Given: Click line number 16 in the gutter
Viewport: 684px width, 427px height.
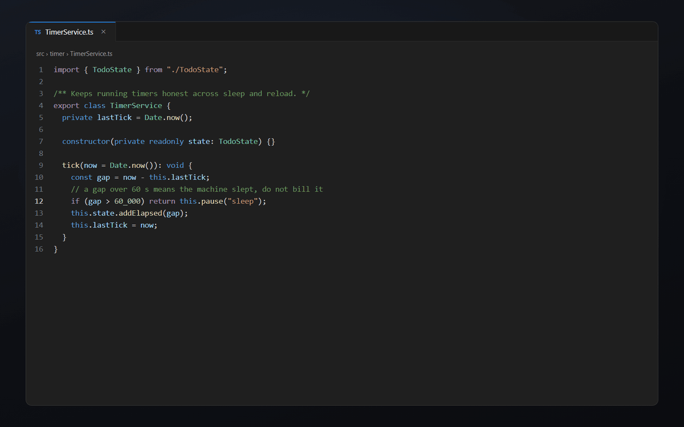Looking at the screenshot, I should tap(39, 249).
